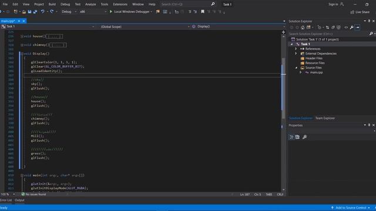Save the file with the Save icon
The image size is (376, 211).
29,12
